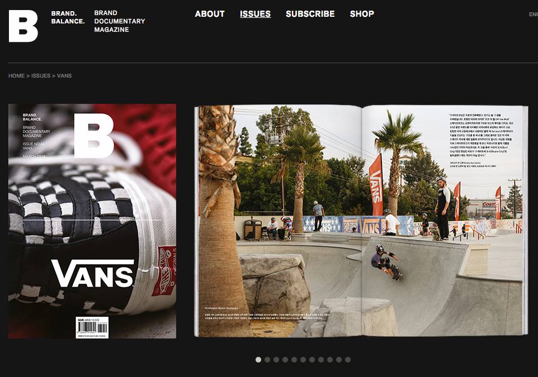The image size is (538, 377).
Task: Go to the ISSUES navigation item
Action: point(255,14)
